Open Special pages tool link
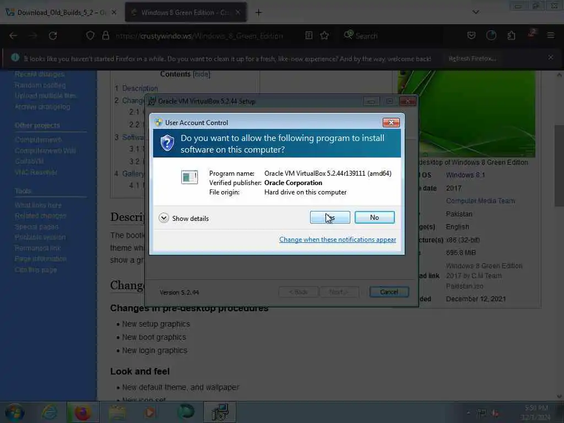The height and width of the screenshot is (423, 564). [36, 226]
